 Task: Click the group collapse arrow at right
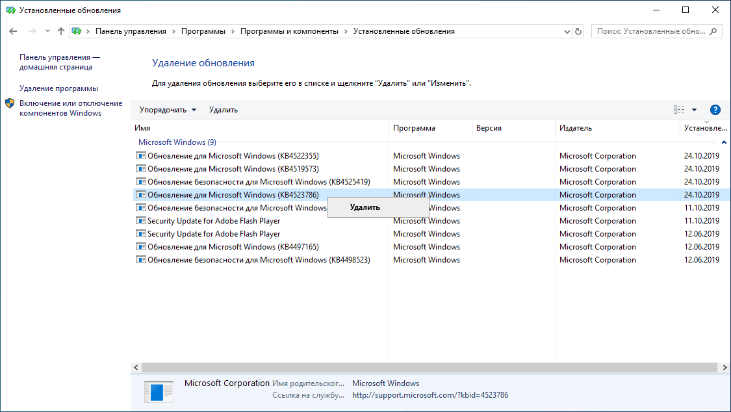(724, 142)
